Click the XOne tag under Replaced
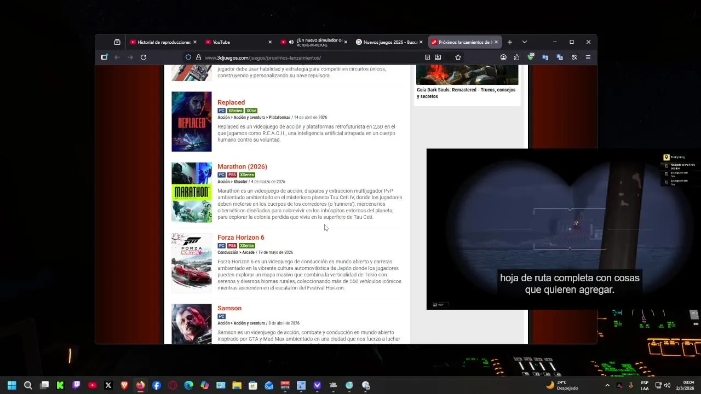Image resolution: width=701 pixels, height=394 pixels. tap(251, 111)
